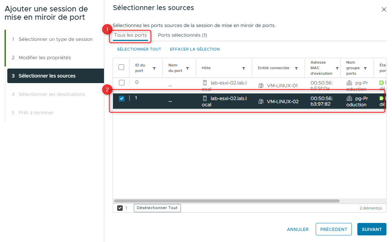Click the SUIVANT button
The image size is (392, 242).
pos(372,229)
